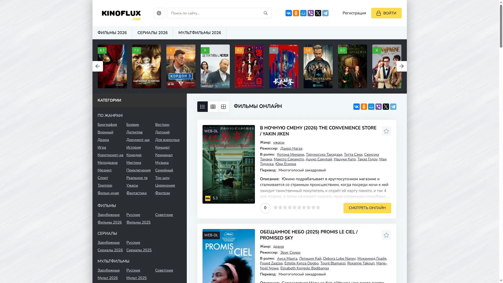Rate В ночную смену with the first star
Viewport: 503px width, 283px height.
[x=276, y=208]
